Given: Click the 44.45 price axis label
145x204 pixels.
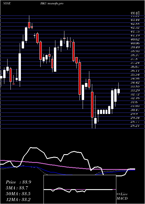Looking at the screenshot, I should point(135,13).
